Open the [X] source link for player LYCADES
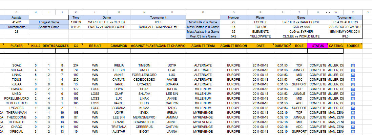The height and width of the screenshot is (135, 372). (x=353, y=108)
